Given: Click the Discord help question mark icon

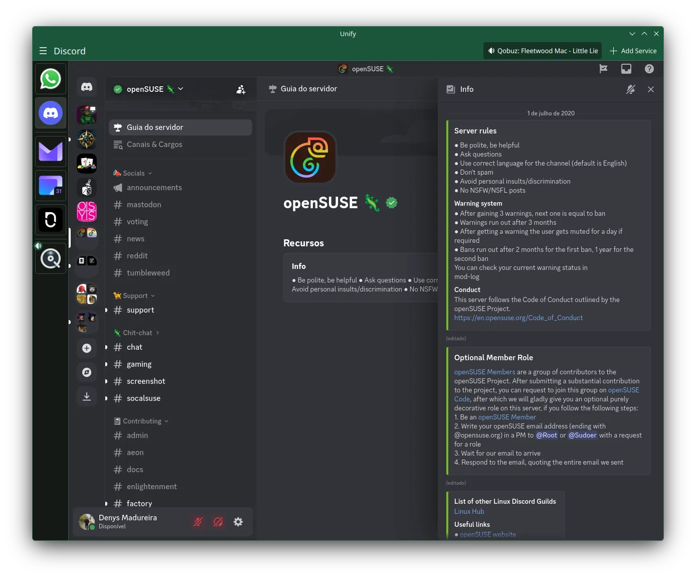Looking at the screenshot, I should [x=649, y=69].
